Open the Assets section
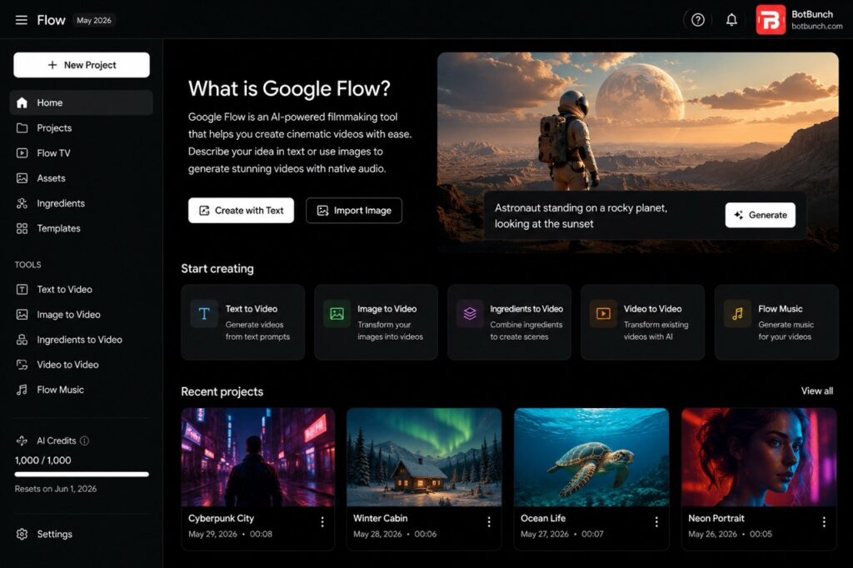The width and height of the screenshot is (853, 568). pyautogui.click(x=81, y=178)
